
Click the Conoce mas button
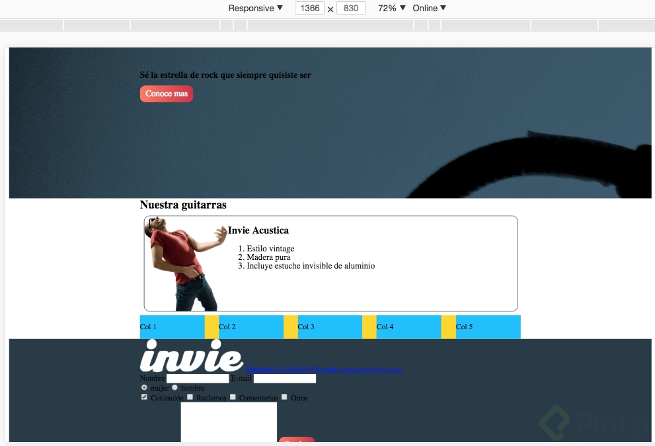(x=166, y=94)
